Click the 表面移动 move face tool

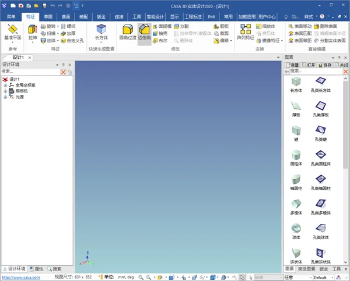pos(300,26)
